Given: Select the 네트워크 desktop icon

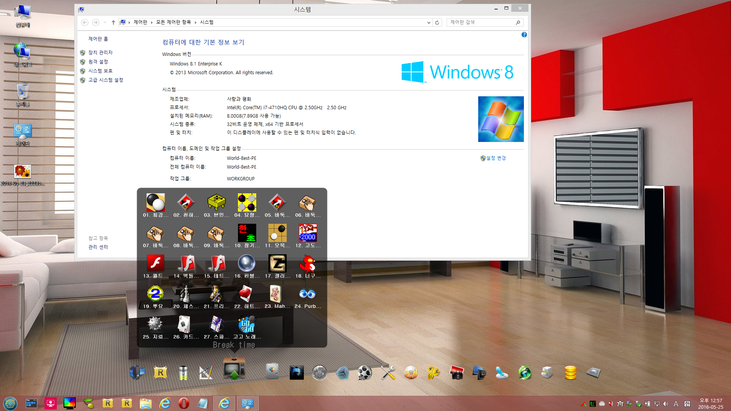Looking at the screenshot, I should tap(22, 54).
